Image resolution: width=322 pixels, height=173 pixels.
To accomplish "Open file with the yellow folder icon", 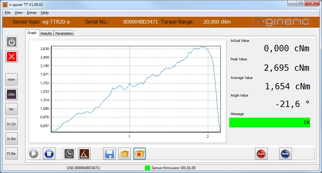I will pyautogui.click(x=125, y=154).
